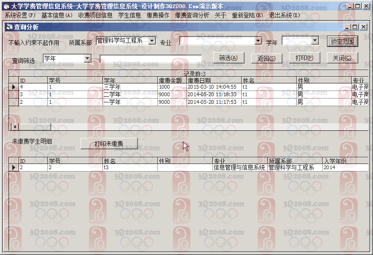Open the 缴费查询分析 menu
Screen dimensions: 373x255
coord(192,15)
